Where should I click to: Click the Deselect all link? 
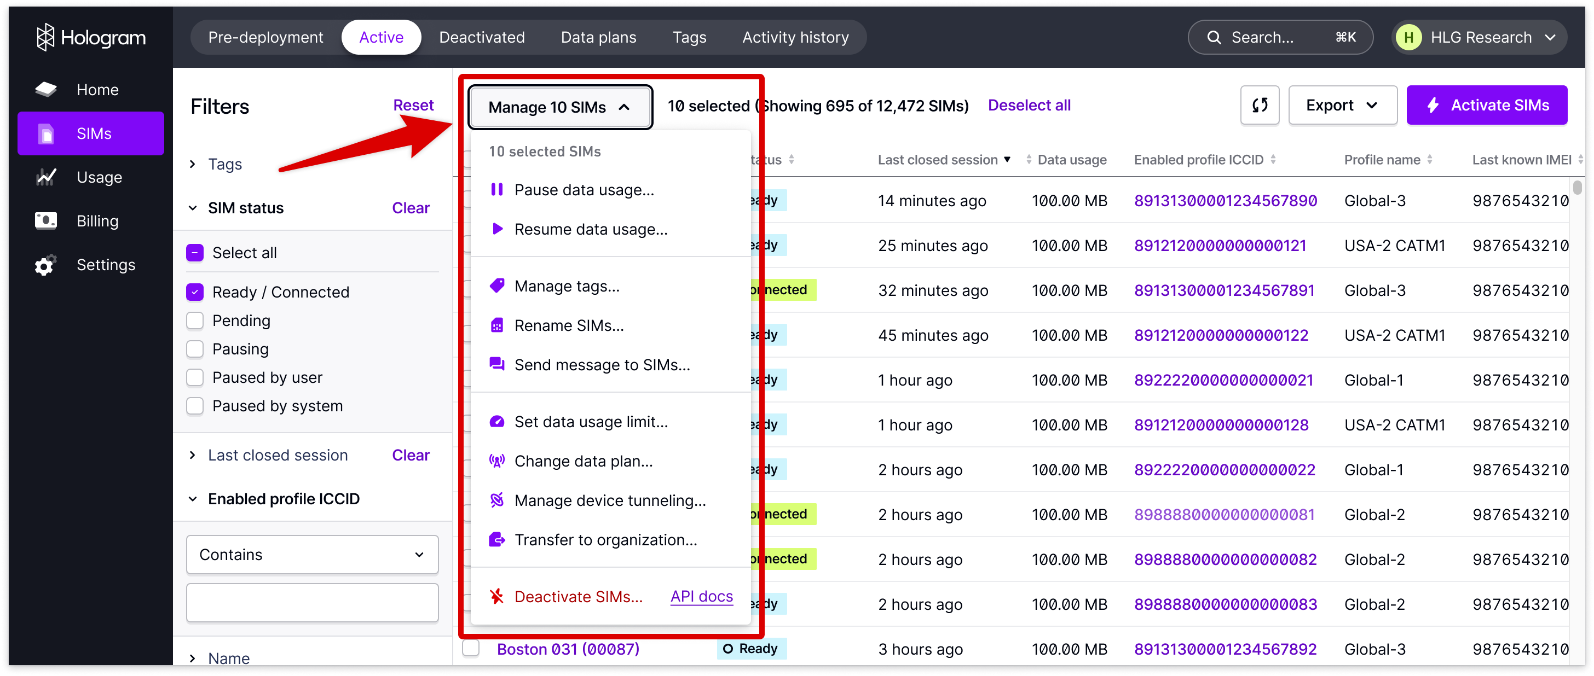[x=1029, y=105]
